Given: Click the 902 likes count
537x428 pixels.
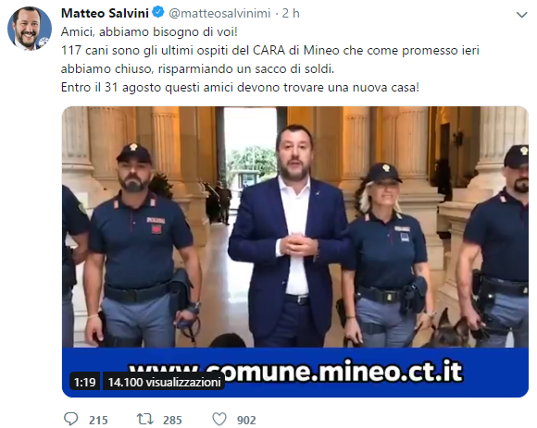Looking at the screenshot, I should [x=246, y=420].
